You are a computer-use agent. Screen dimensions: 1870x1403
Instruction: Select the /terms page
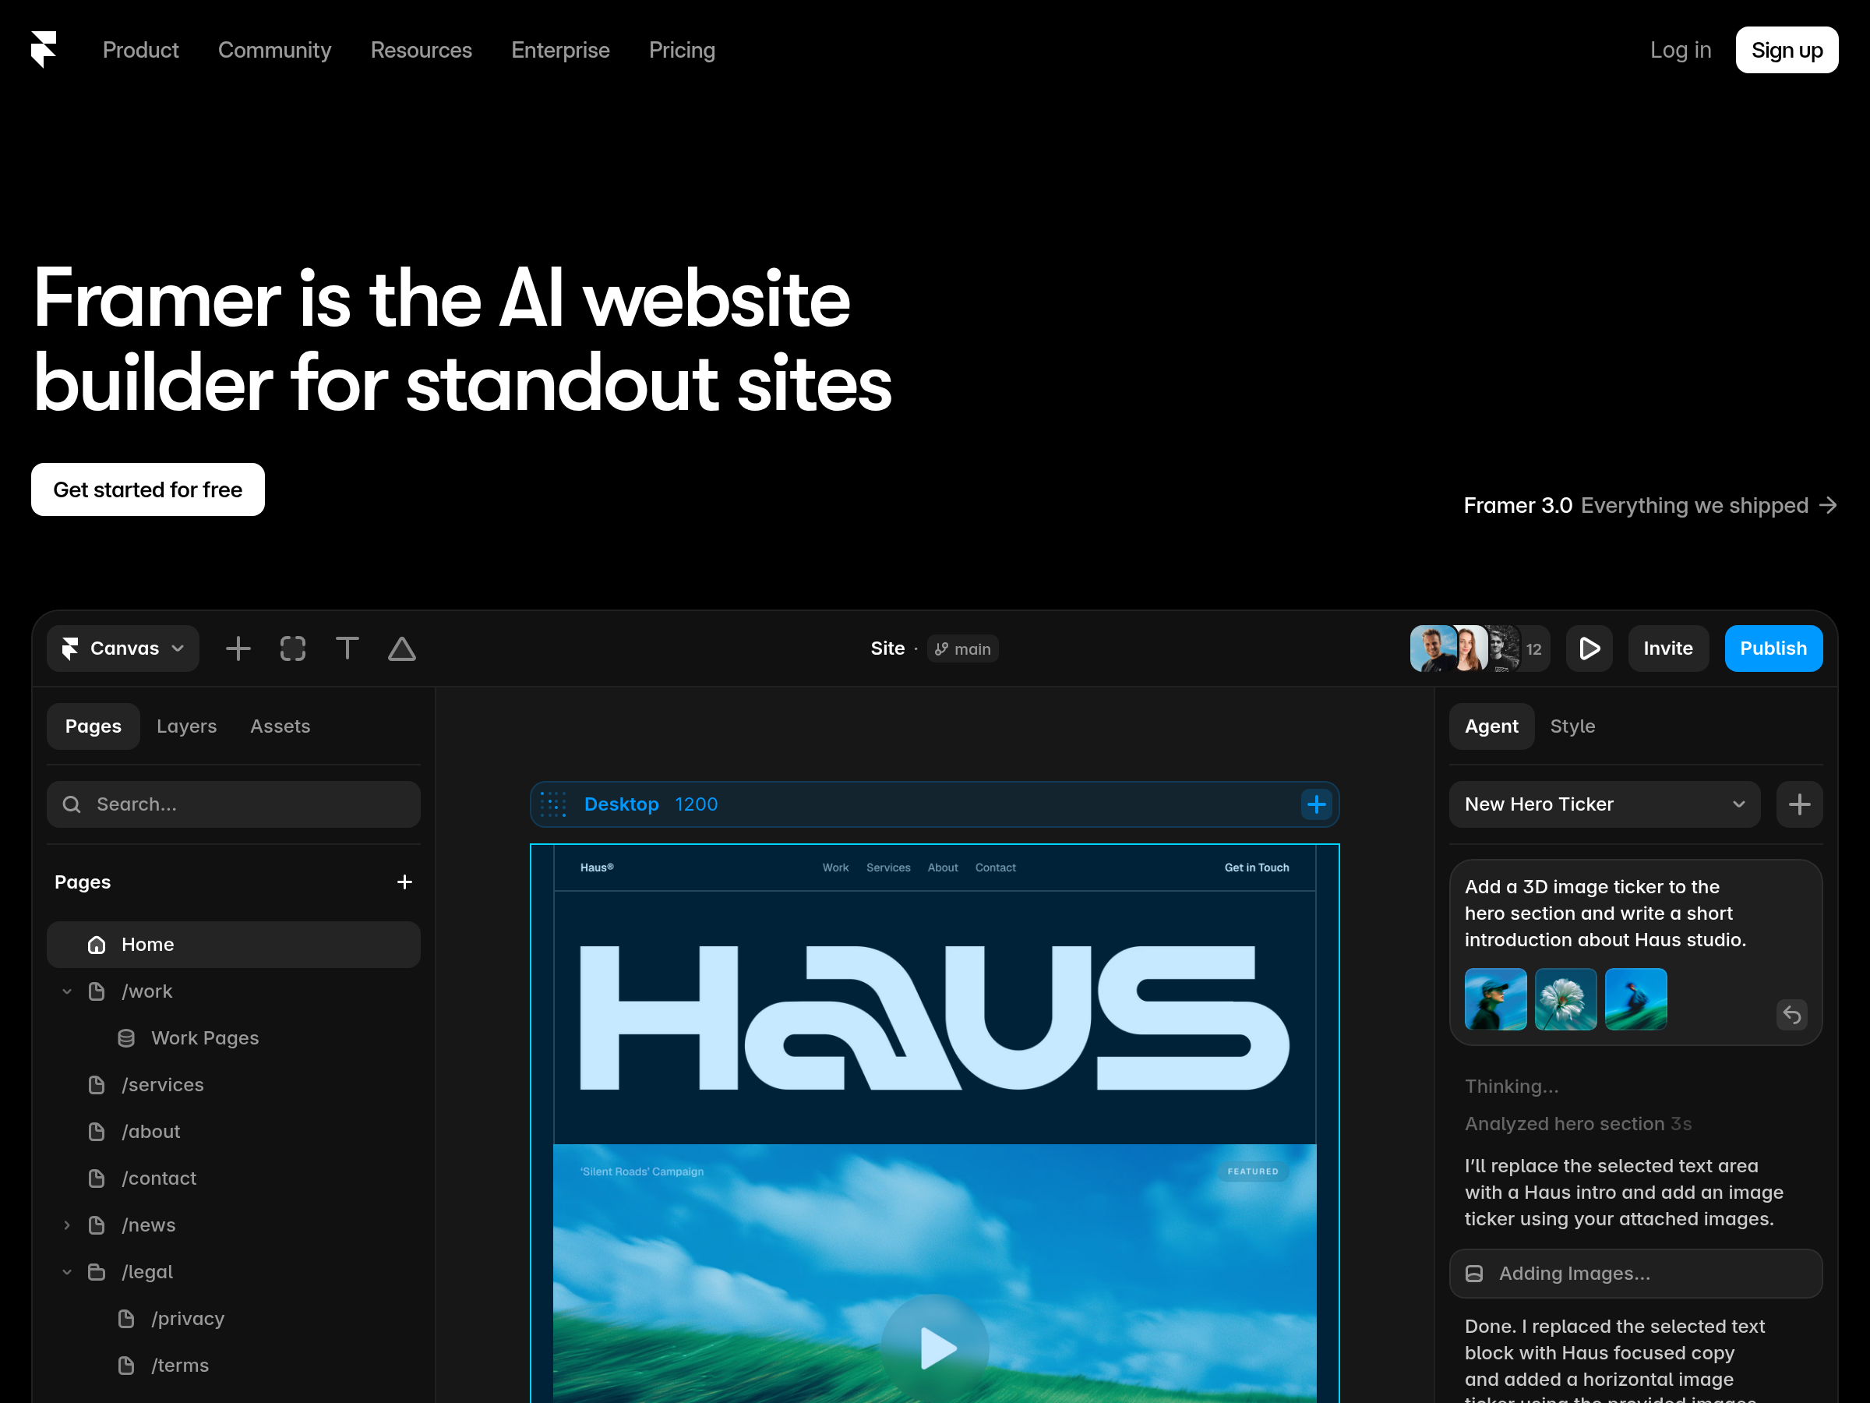(x=180, y=1365)
